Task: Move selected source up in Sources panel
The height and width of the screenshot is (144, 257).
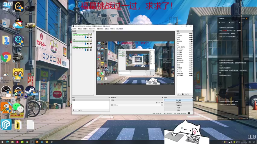Action: (x=186, y=94)
